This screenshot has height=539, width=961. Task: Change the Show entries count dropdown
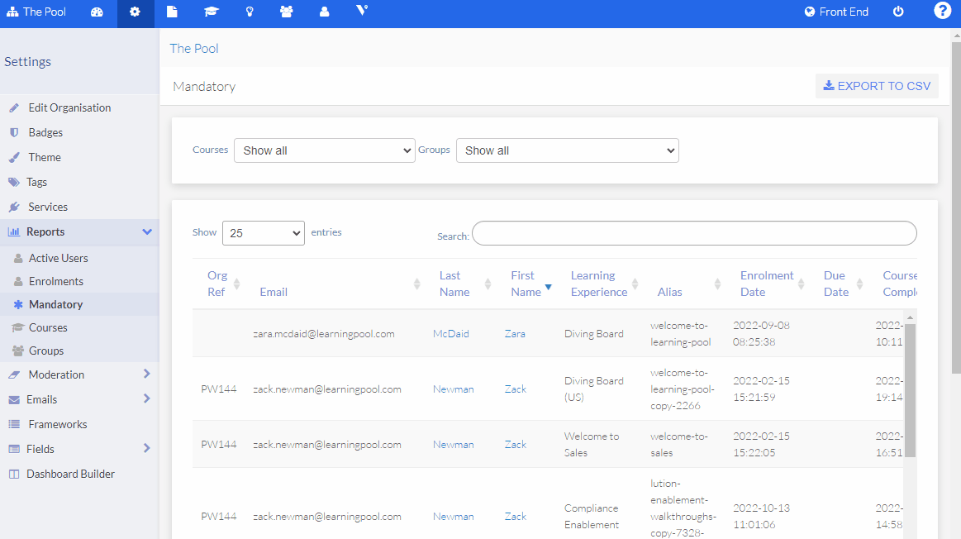coord(263,233)
